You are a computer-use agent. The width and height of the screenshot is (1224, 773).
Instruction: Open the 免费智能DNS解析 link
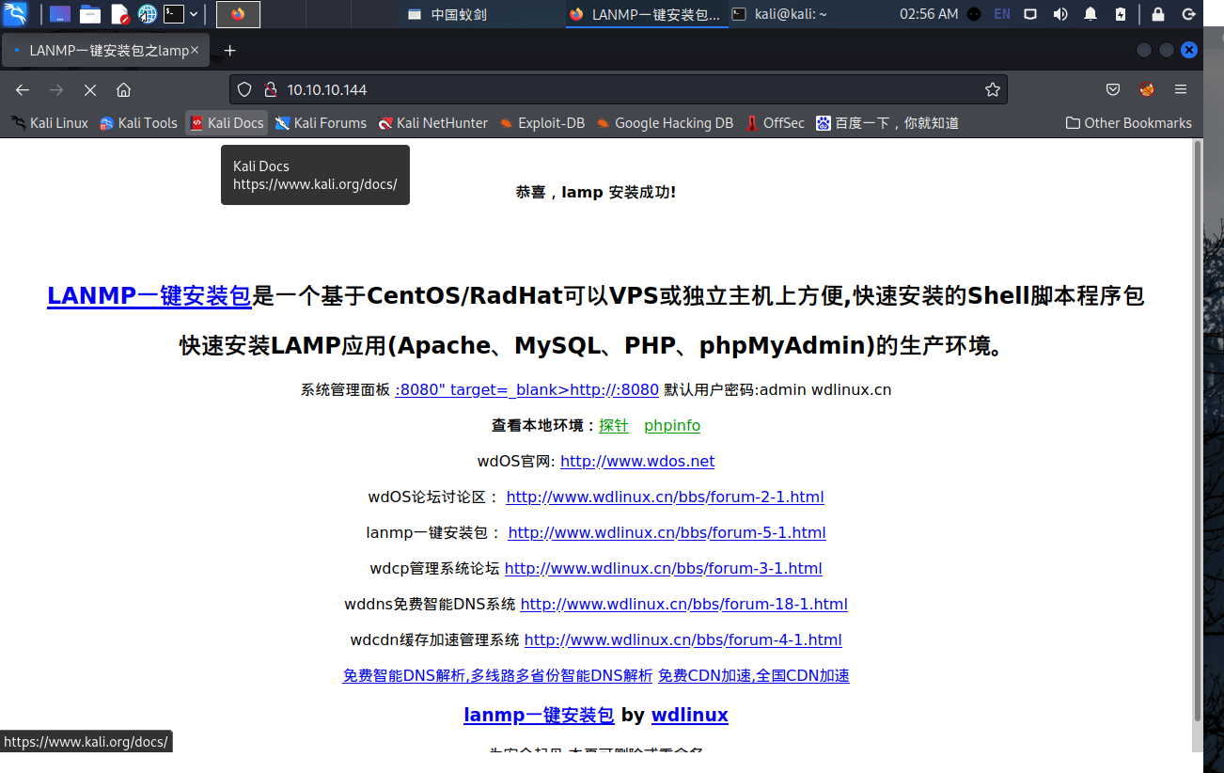click(497, 675)
